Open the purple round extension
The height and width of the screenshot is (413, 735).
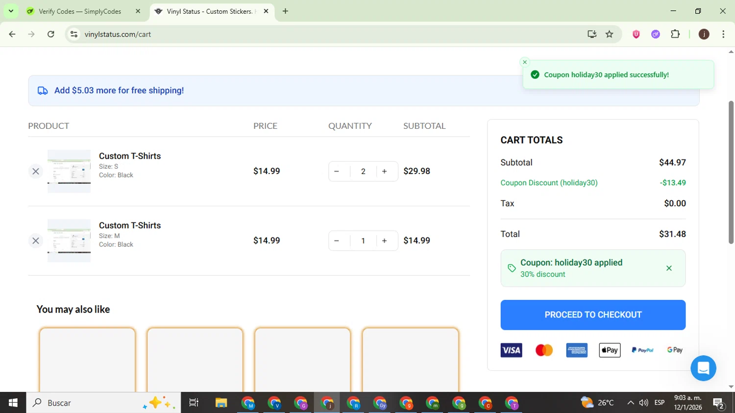(656, 34)
